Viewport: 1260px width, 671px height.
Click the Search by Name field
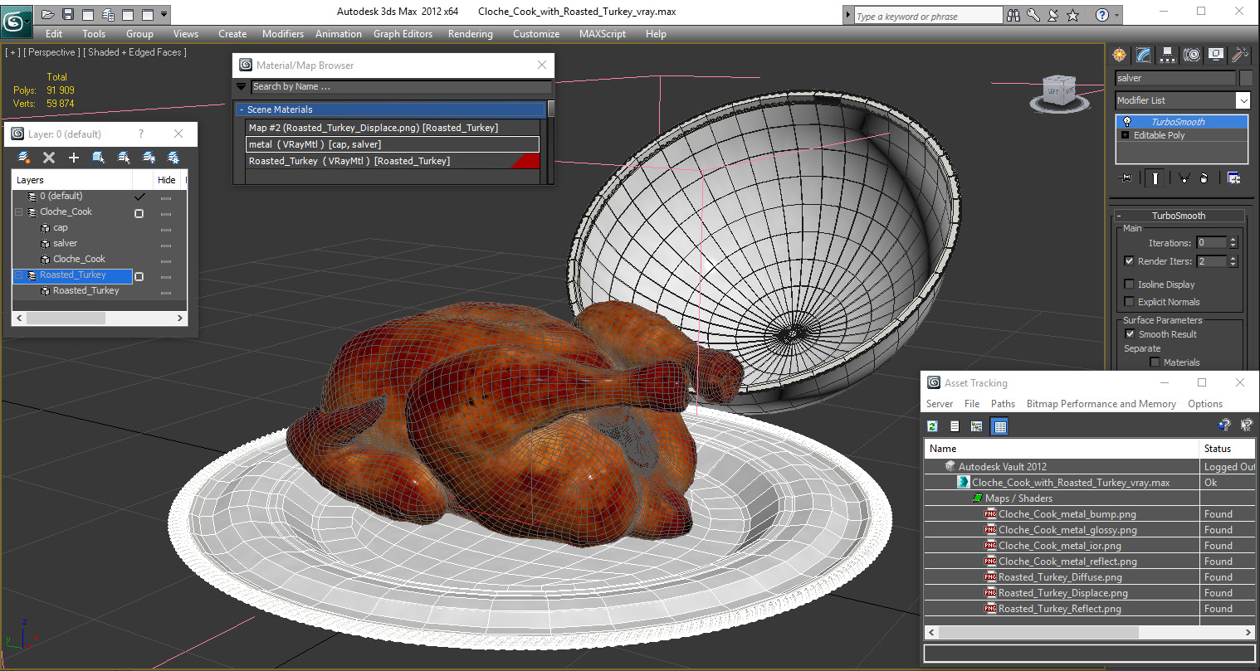point(401,86)
